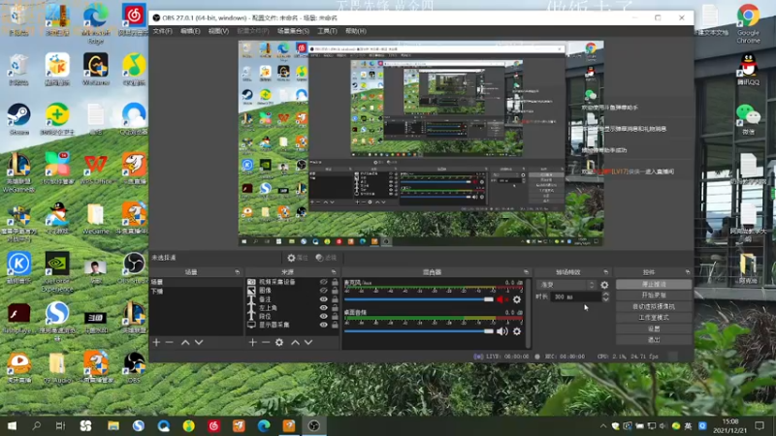Hide the 备注 source with its eye icon
The height and width of the screenshot is (436, 776).
[323, 299]
